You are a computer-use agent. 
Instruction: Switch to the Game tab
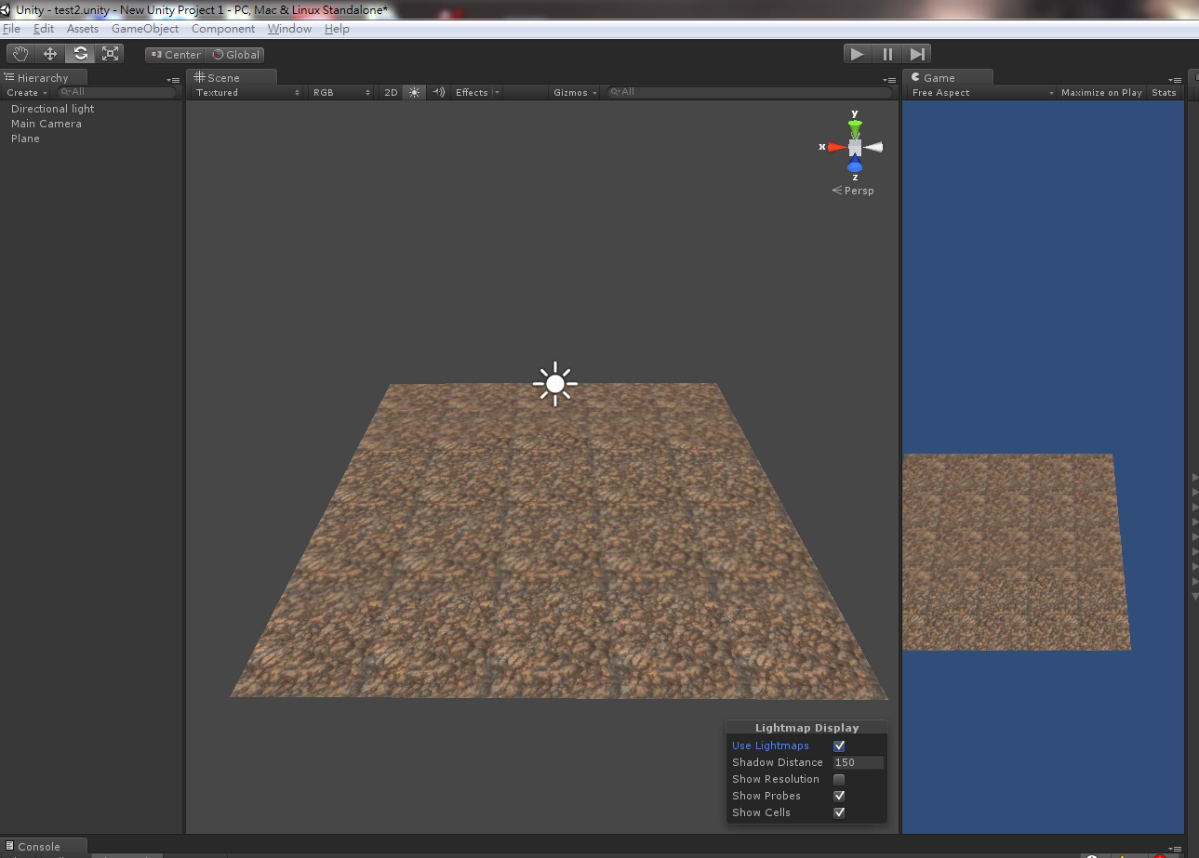947,78
